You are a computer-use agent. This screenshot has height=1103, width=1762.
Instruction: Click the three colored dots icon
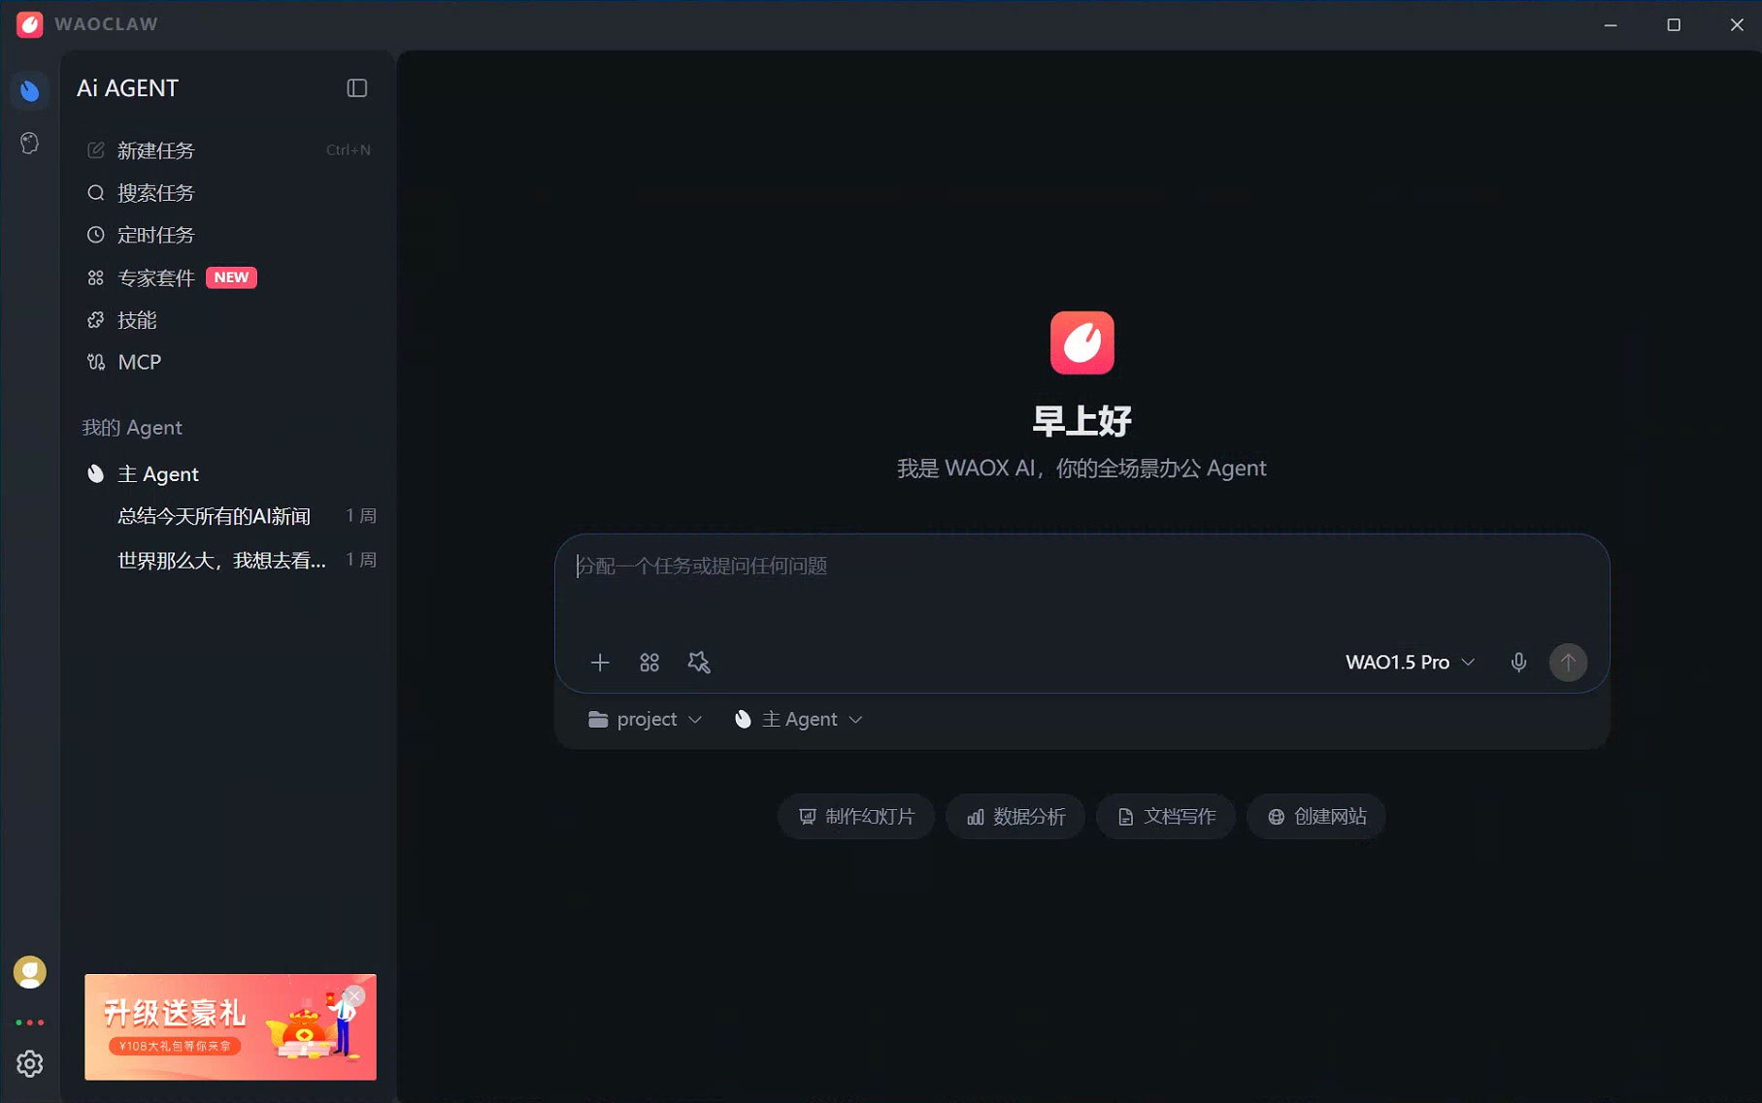click(30, 1022)
